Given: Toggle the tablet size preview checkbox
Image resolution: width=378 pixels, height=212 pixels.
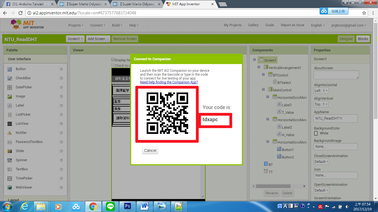Looking at the screenshot, I should coord(113,65).
